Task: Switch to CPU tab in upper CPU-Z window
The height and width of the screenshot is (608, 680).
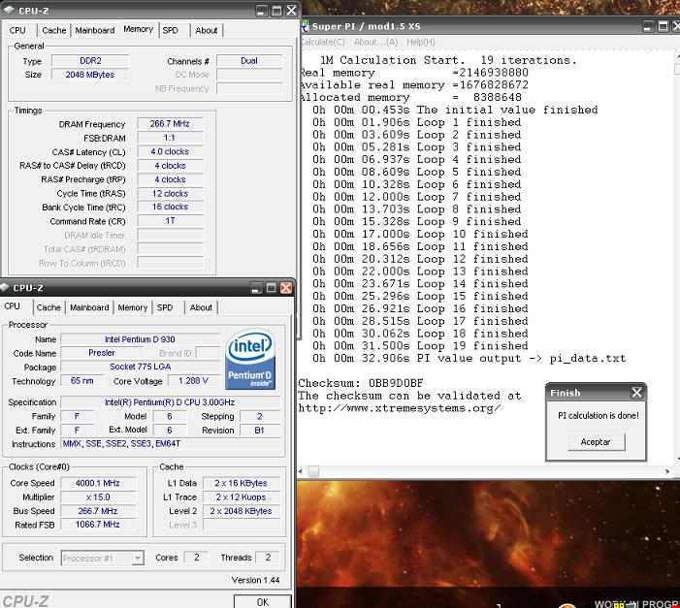Action: pos(17,30)
